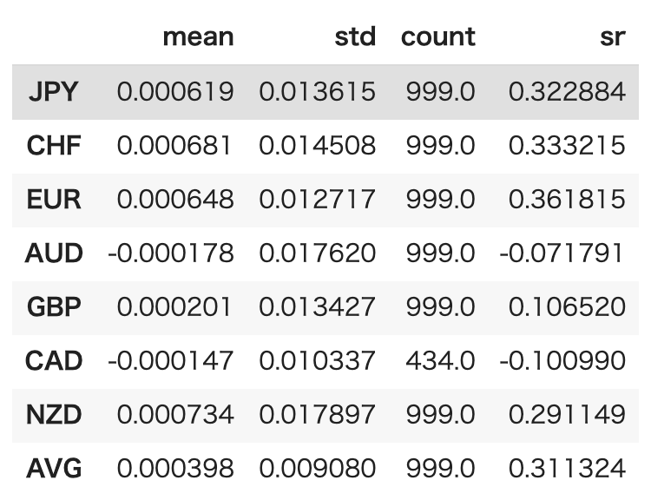Select the EUR row label
The width and height of the screenshot is (651, 500).
tap(54, 200)
